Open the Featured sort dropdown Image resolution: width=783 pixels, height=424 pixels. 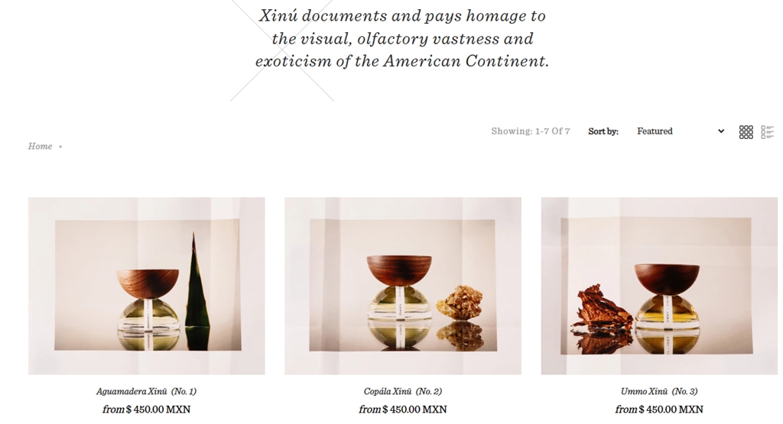pos(680,131)
